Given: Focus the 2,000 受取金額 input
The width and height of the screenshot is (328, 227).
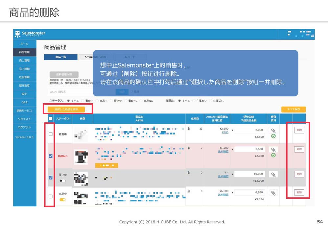Looking at the screenshot, I should pyautogui.click(x=250, y=130).
